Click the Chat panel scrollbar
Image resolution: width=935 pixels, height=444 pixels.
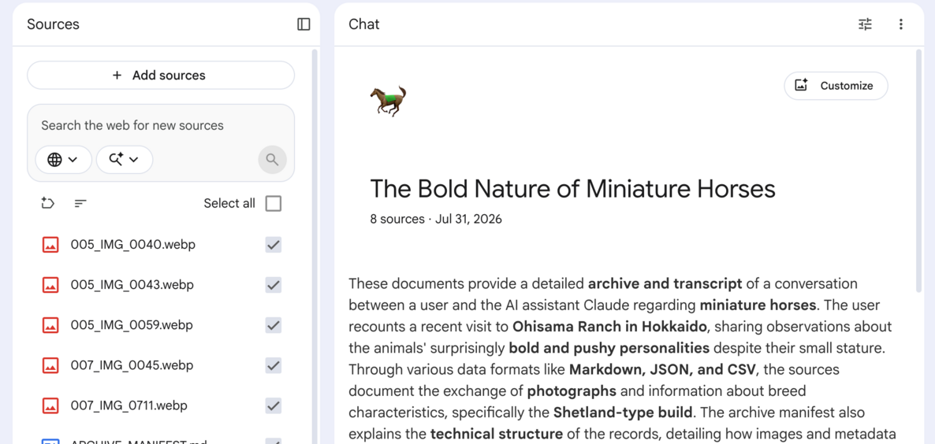click(x=919, y=171)
